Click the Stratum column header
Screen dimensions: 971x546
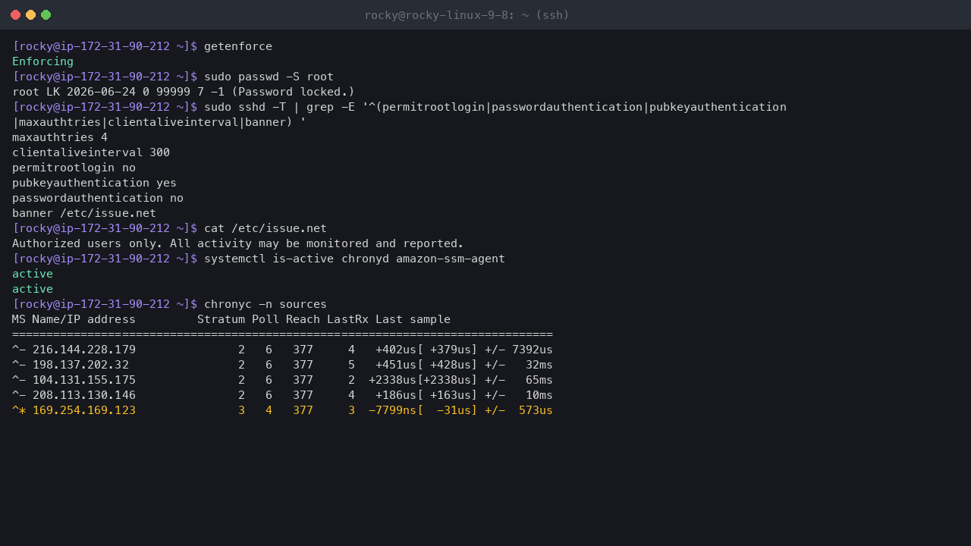tap(221, 319)
